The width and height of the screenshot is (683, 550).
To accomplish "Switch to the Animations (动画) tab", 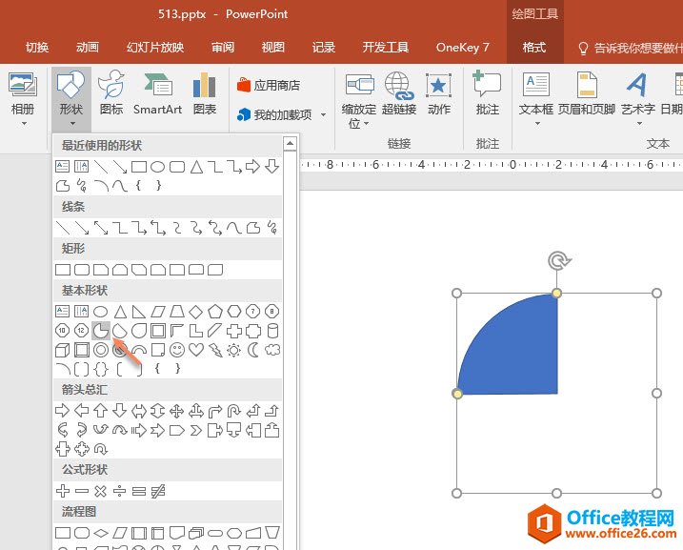I will [88, 47].
